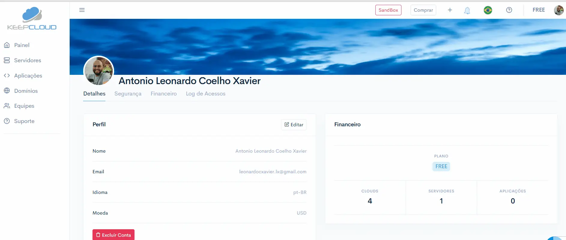Viewport: 566px width, 240px height.
Task: Click the Excluir Conta button
Action: click(x=114, y=235)
